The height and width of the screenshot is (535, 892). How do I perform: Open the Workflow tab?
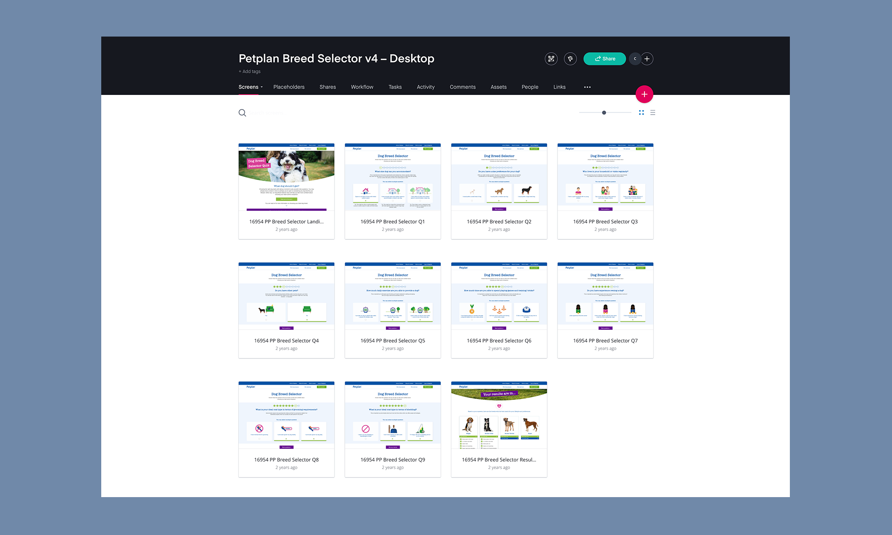point(362,87)
